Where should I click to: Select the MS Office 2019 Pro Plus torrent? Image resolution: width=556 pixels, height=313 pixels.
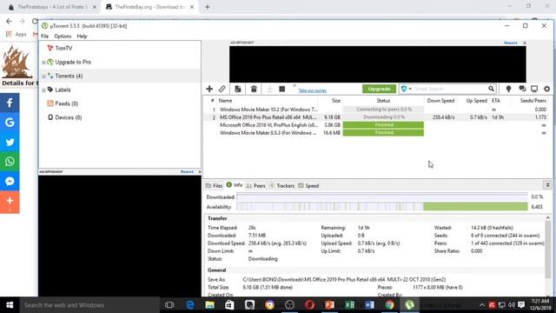pos(376,117)
